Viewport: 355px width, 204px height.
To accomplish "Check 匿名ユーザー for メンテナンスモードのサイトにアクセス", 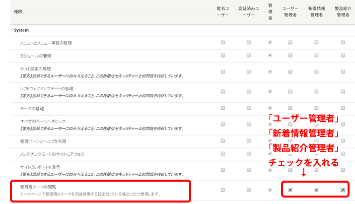I will 223,153.
